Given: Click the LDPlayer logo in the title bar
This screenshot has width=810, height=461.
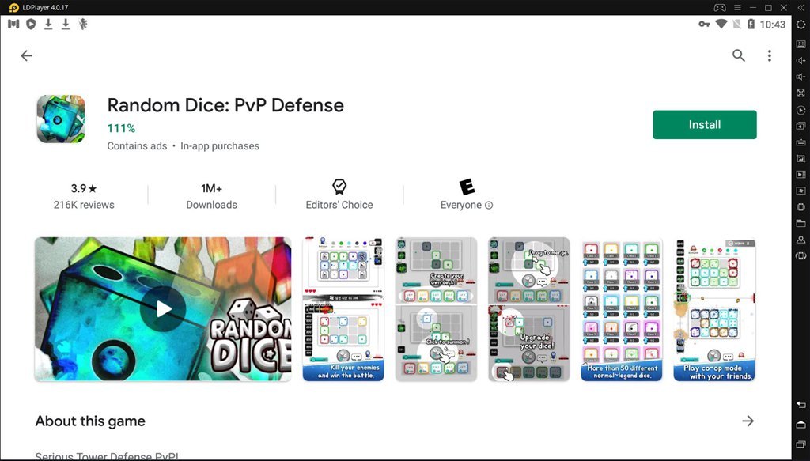Looking at the screenshot, I should pos(14,8).
